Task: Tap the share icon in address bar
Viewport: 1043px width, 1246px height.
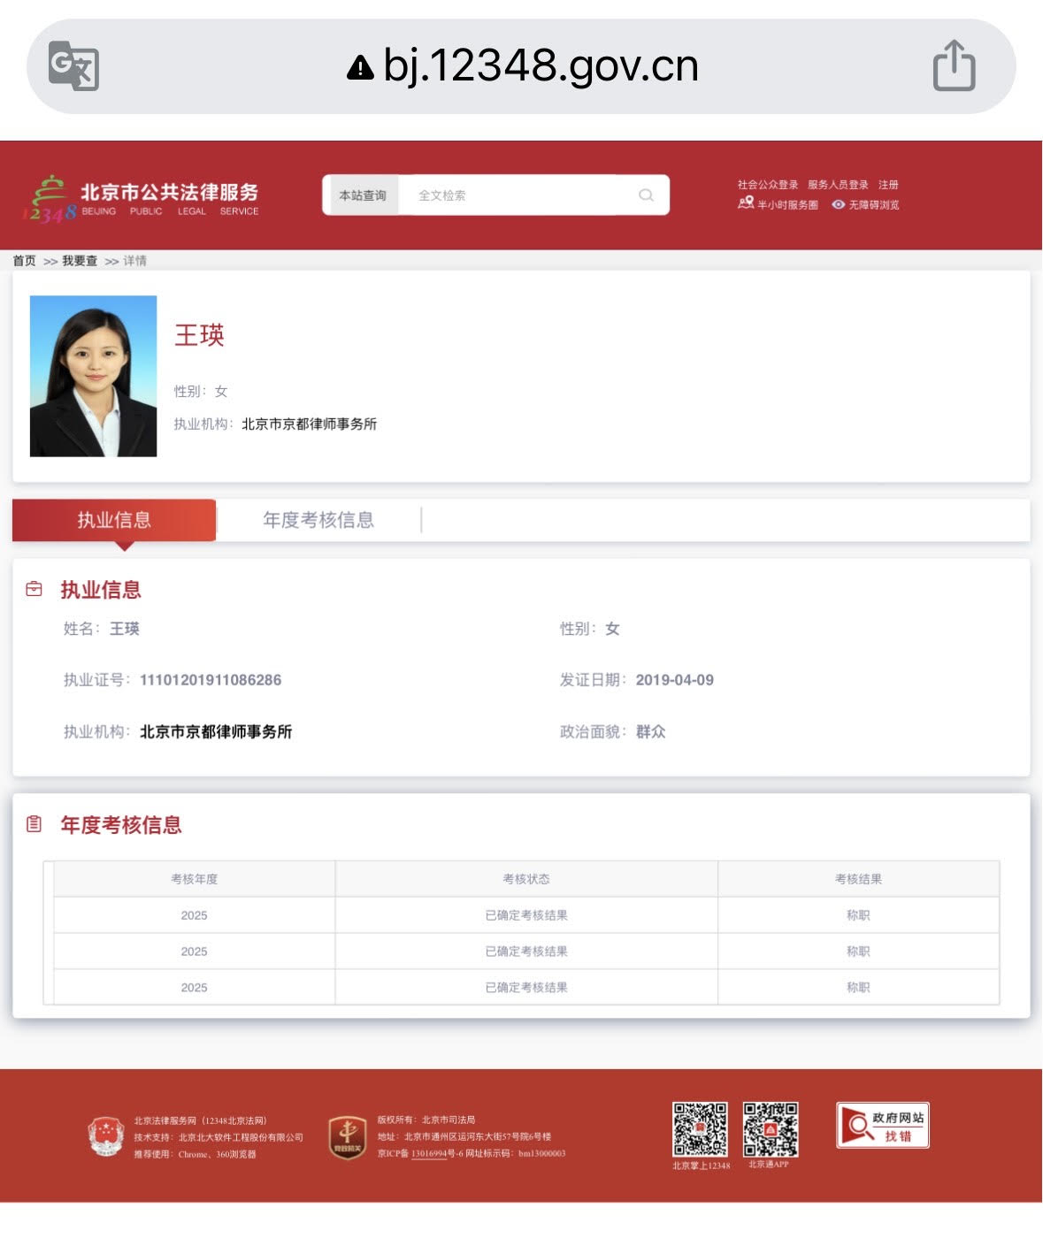Action: pyautogui.click(x=954, y=65)
